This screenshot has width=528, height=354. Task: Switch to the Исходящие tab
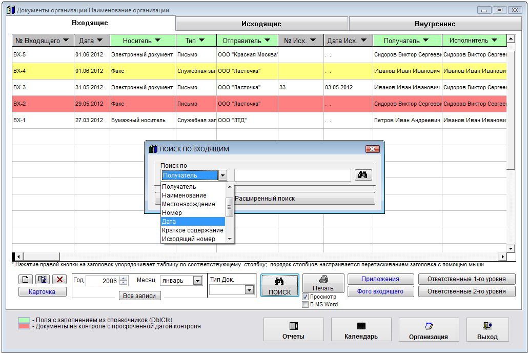tap(261, 24)
